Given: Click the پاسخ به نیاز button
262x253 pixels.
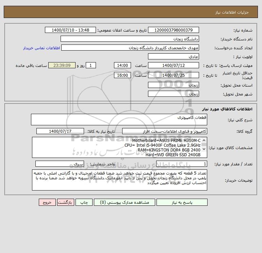Looking at the screenshot, I should coord(182,202).
